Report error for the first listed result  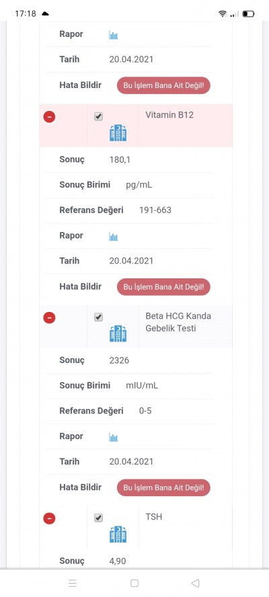[163, 85]
